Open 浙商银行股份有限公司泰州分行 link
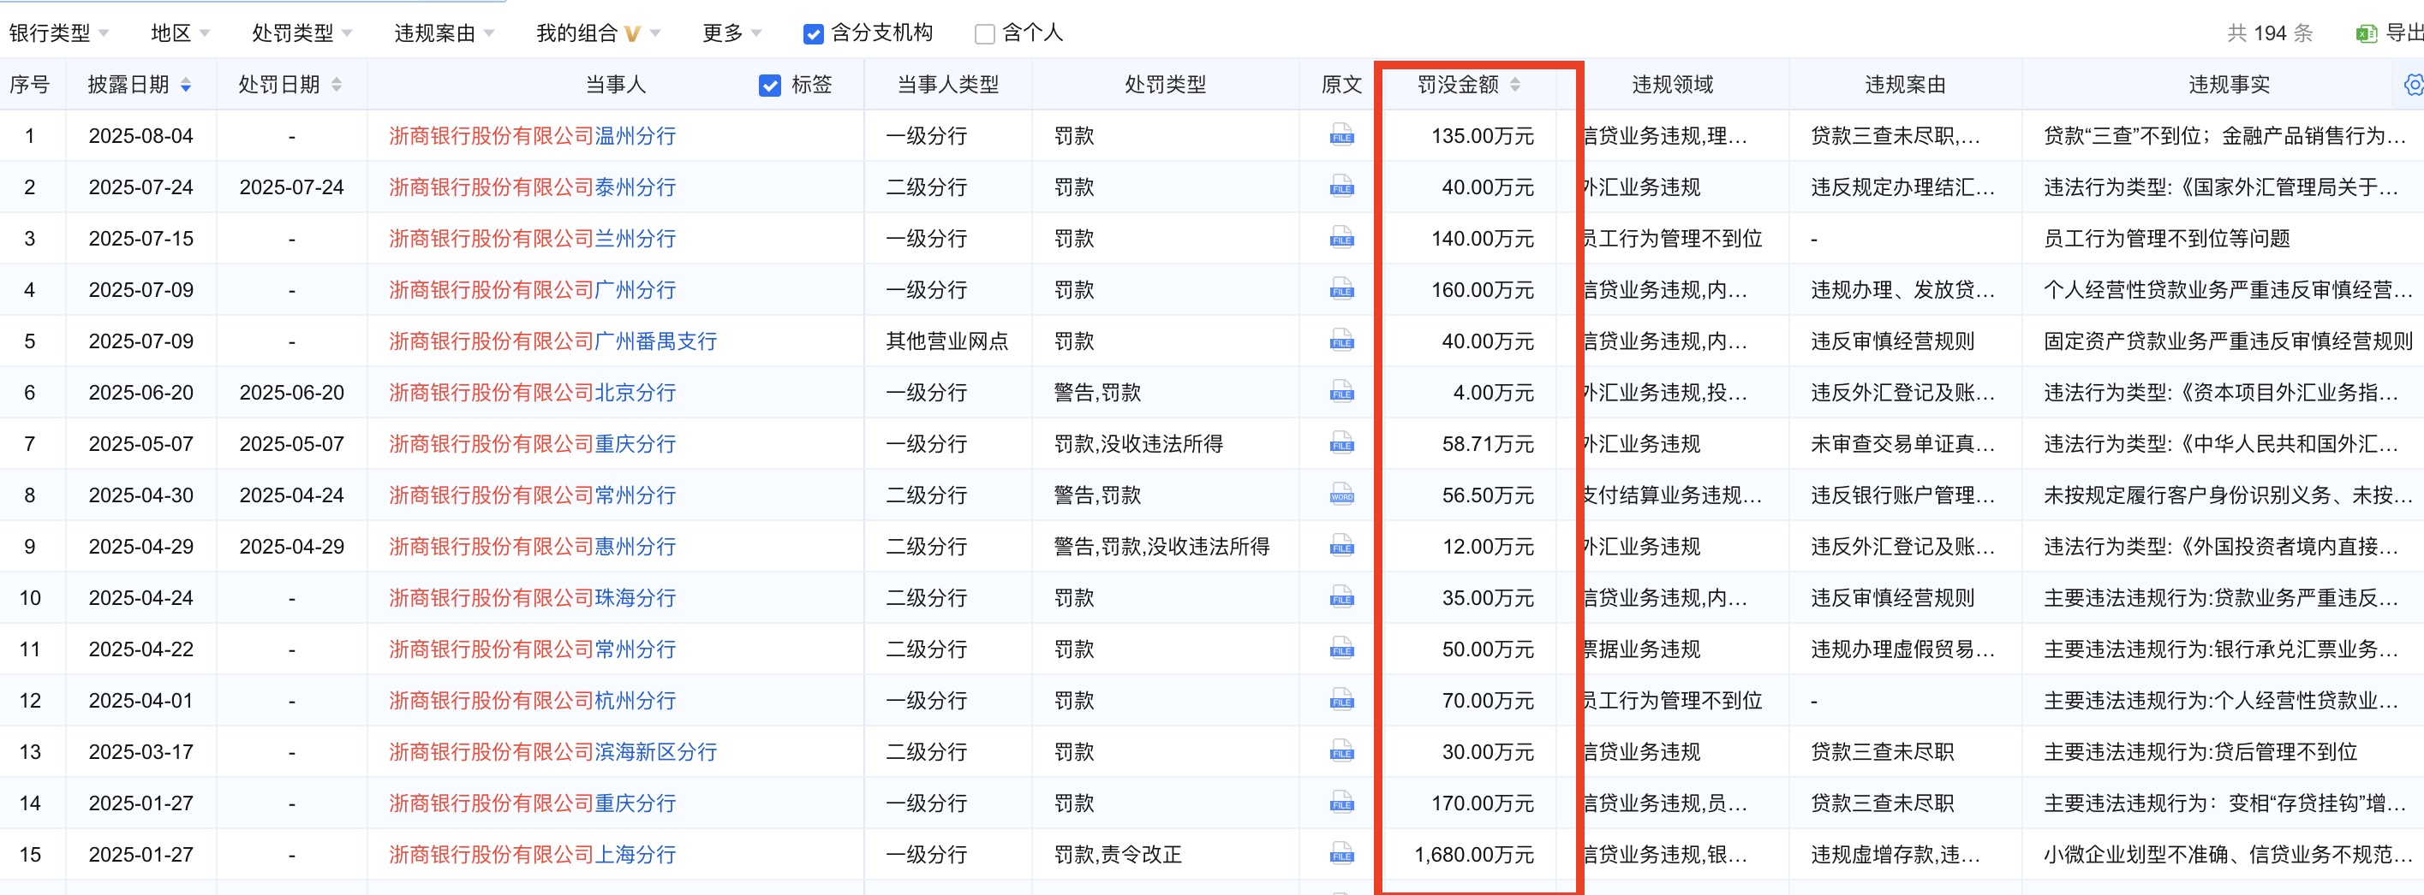This screenshot has width=2424, height=895. pos(533,187)
